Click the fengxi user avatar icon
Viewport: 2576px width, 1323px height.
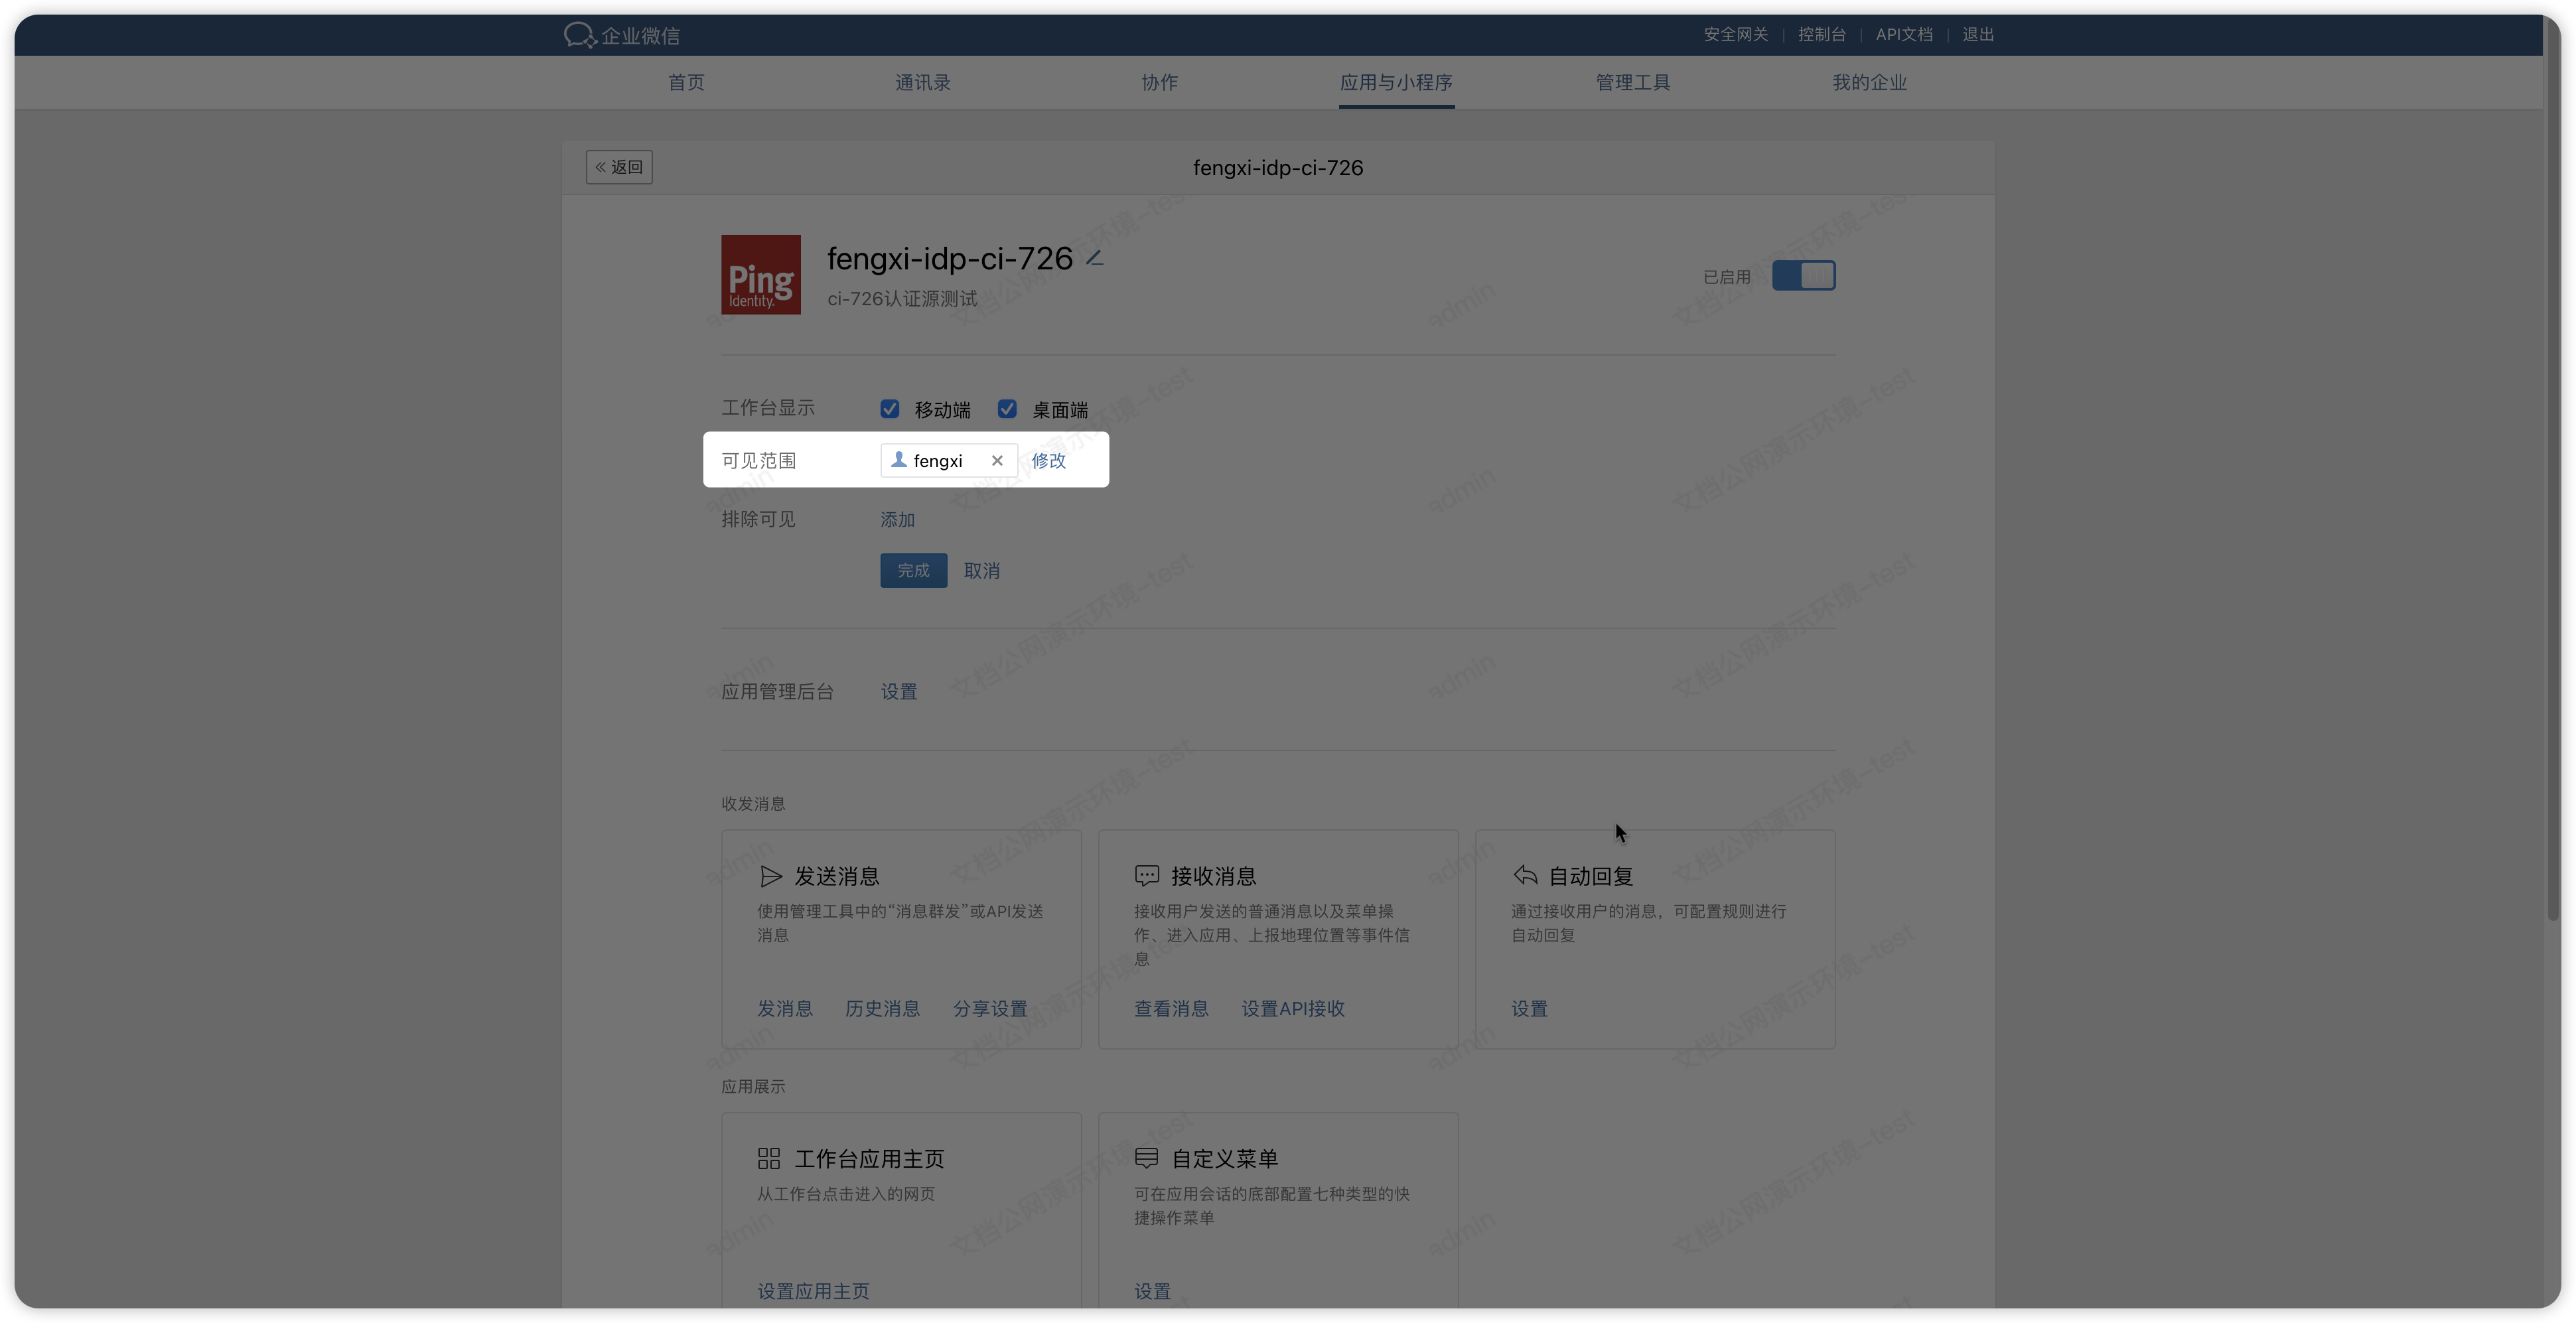(899, 460)
